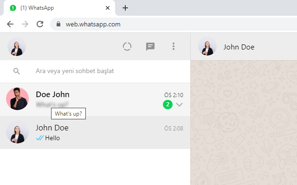
Task: Click your profile avatar in sidebar header
Action: tap(17, 46)
